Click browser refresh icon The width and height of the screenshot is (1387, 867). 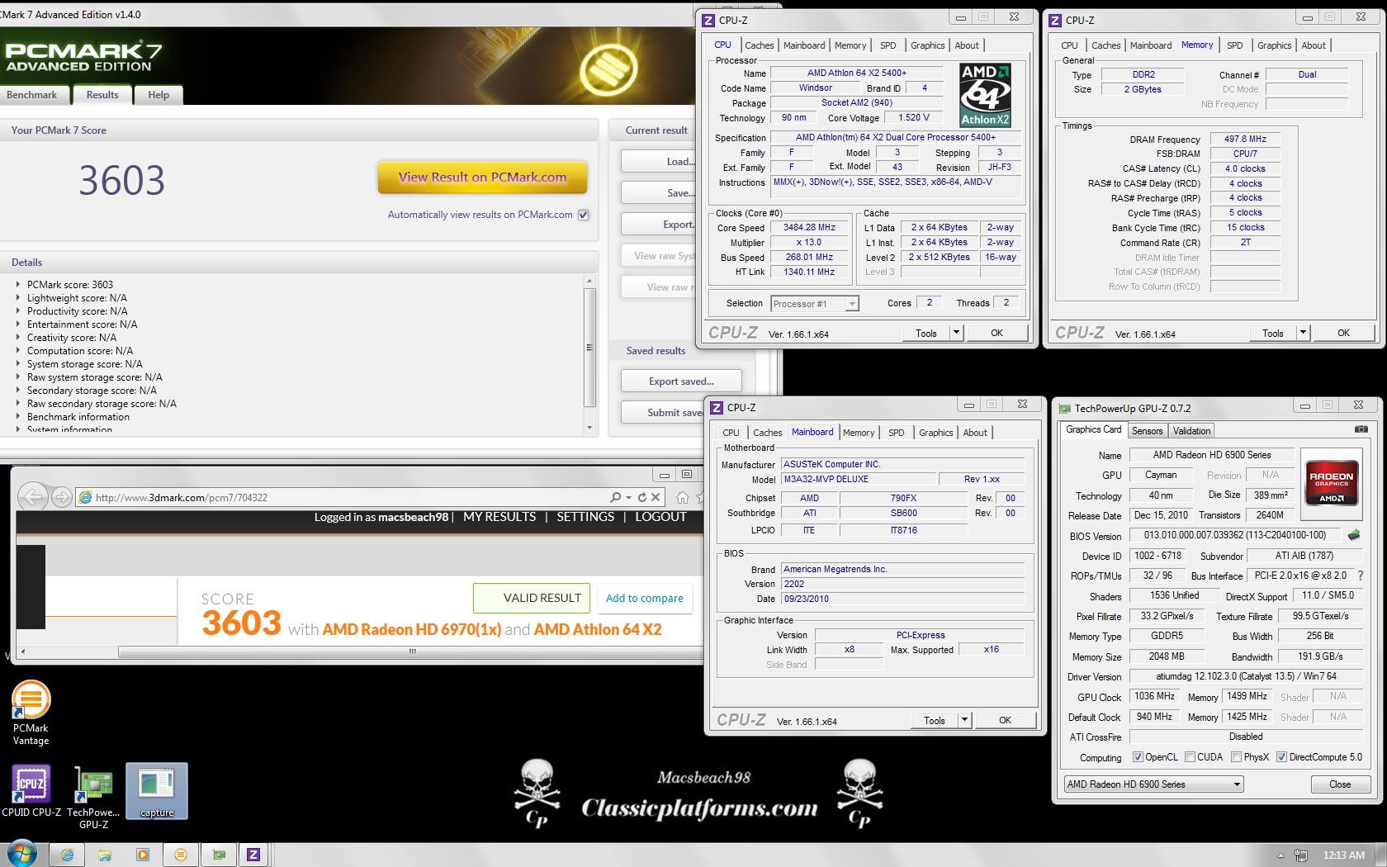coord(641,497)
